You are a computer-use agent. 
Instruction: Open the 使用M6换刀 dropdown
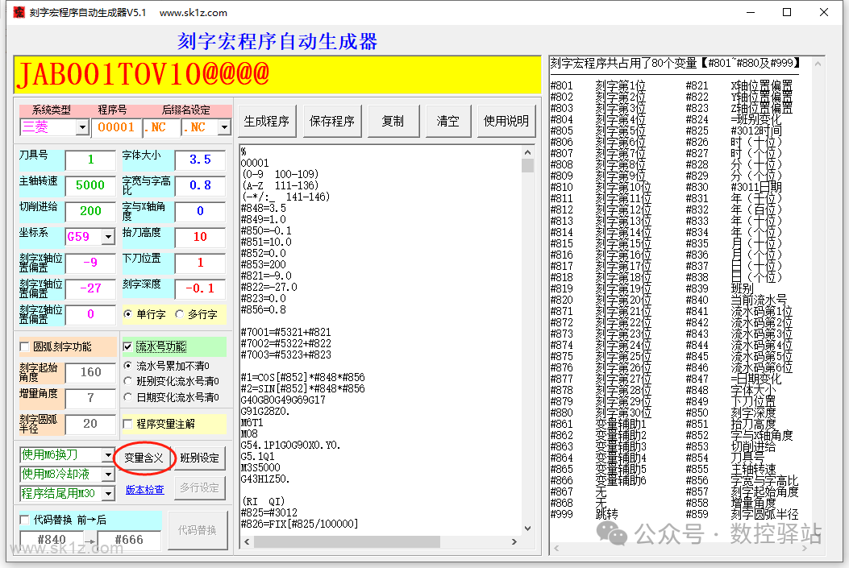(x=108, y=455)
